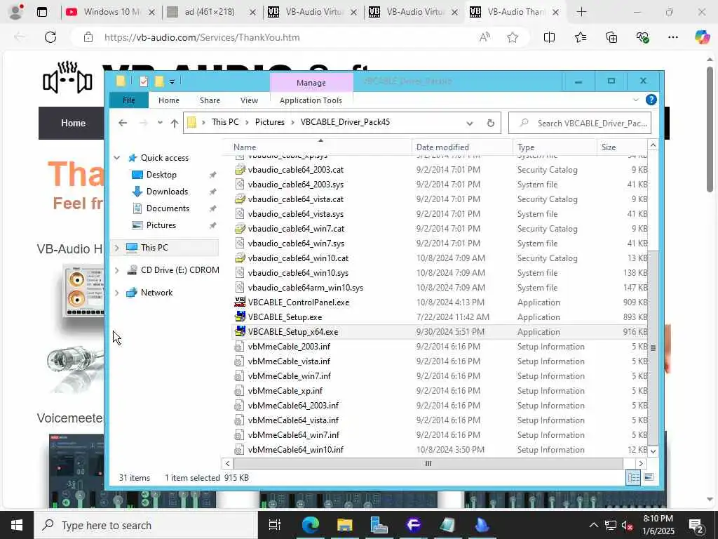Open the Share ribbon tab

pos(210,100)
